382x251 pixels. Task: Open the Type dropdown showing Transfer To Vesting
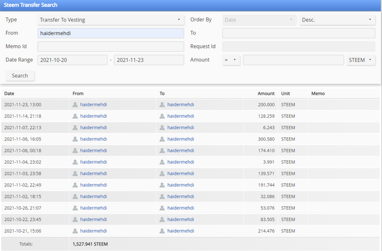pyautogui.click(x=110, y=20)
